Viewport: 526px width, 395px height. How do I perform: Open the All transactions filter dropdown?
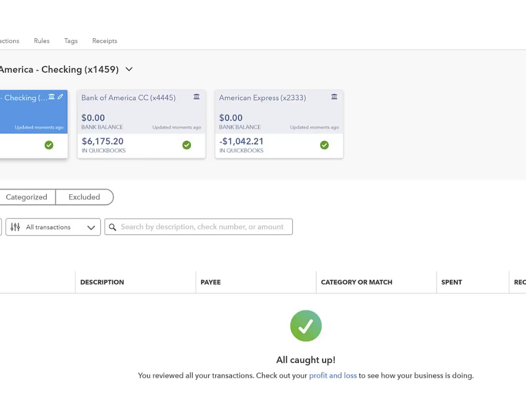[53, 227]
